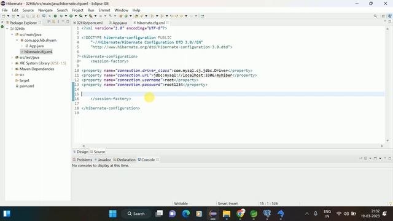The width and height of the screenshot is (393, 221).
Task: Fold the hibernate-configuration element at line 7
Action: (x=80, y=56)
